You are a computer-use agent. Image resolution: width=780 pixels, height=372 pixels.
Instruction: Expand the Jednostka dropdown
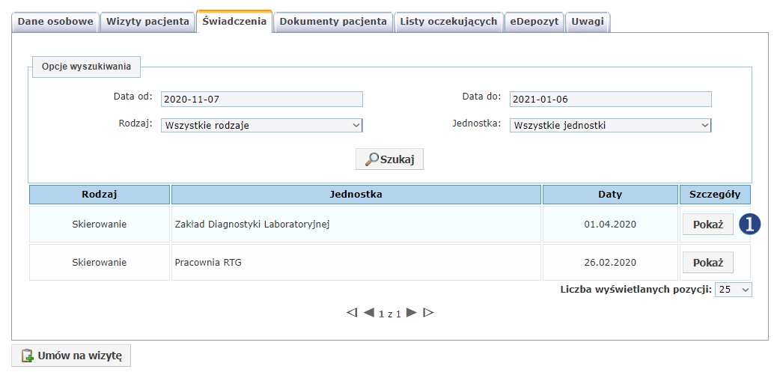[x=610, y=126]
